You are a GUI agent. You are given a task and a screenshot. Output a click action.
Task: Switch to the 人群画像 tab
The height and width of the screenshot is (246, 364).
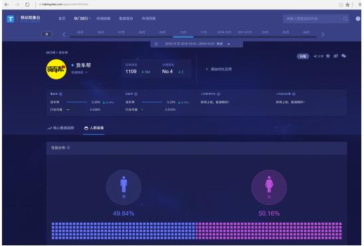tap(94, 128)
